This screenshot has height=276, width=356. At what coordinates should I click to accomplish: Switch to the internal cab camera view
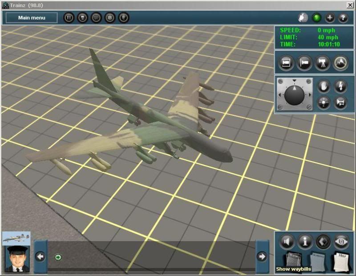click(286, 63)
